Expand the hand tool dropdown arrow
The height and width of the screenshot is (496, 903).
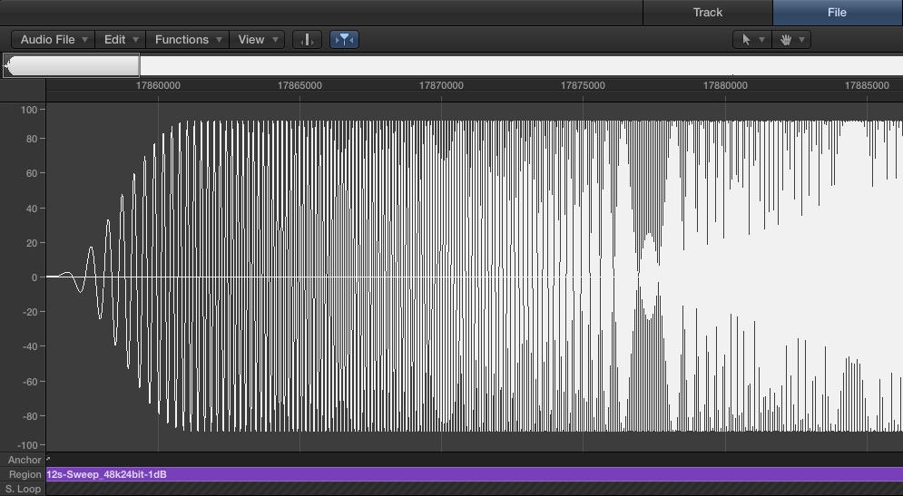(x=801, y=40)
